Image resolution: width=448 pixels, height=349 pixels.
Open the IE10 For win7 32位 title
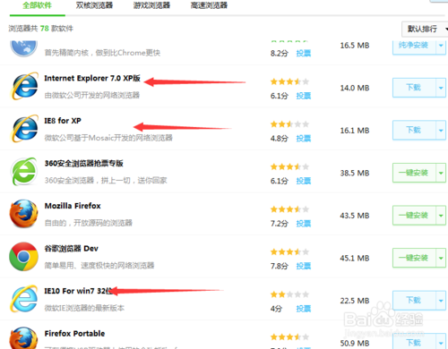click(x=78, y=291)
